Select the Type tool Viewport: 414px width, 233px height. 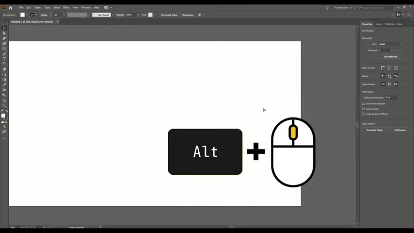(x=4, y=59)
